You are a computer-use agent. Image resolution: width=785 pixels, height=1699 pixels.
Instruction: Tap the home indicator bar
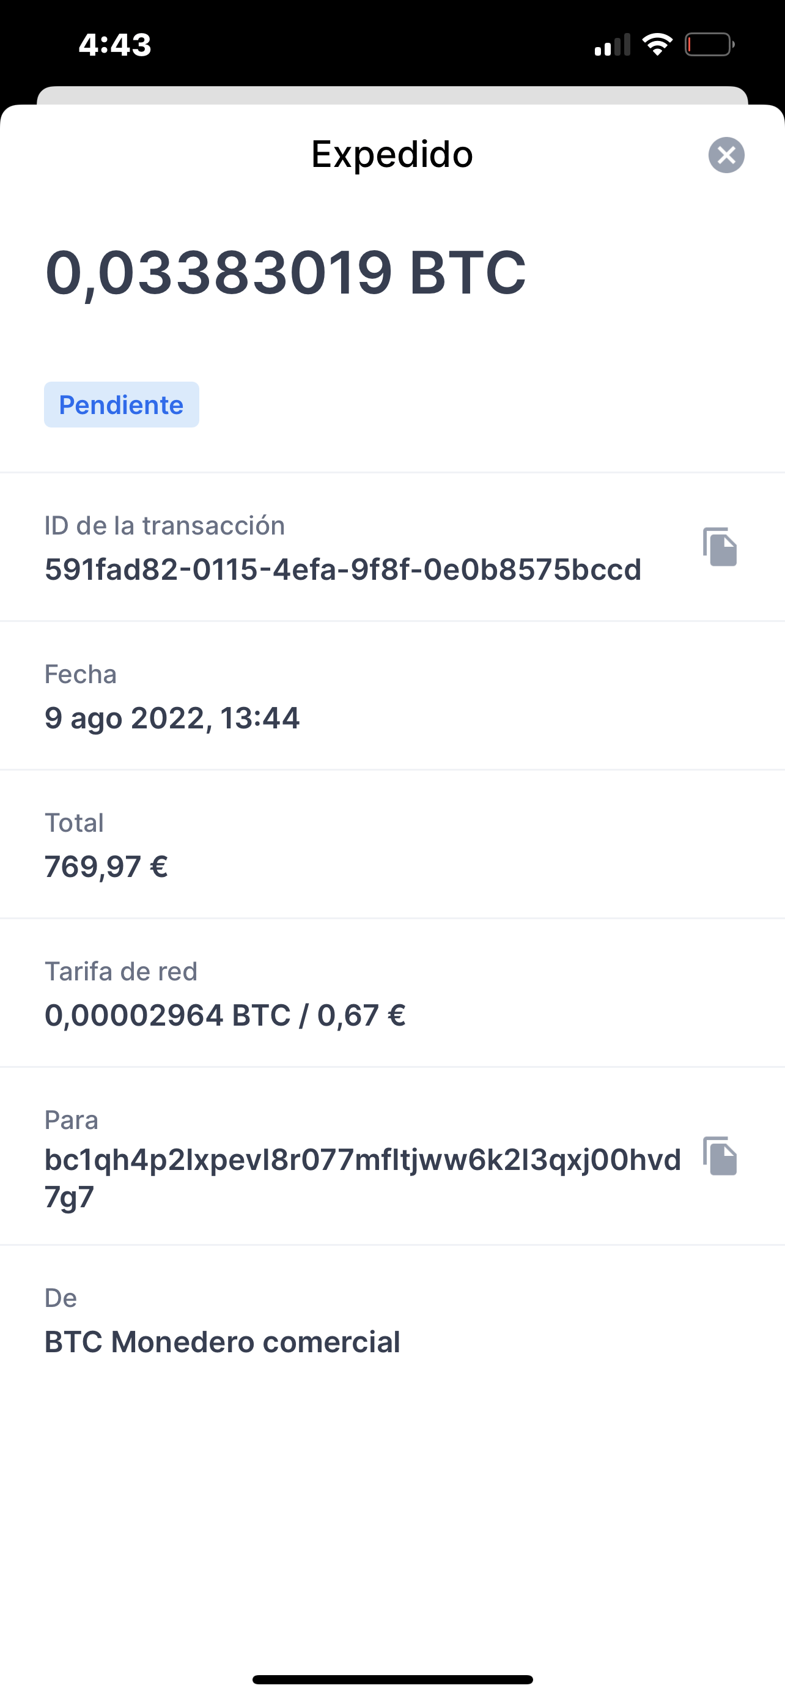click(392, 1680)
